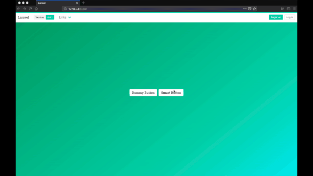Open the browser home page

pos(36,9)
